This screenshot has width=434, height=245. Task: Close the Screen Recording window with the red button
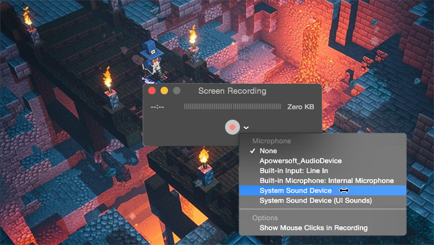click(152, 91)
